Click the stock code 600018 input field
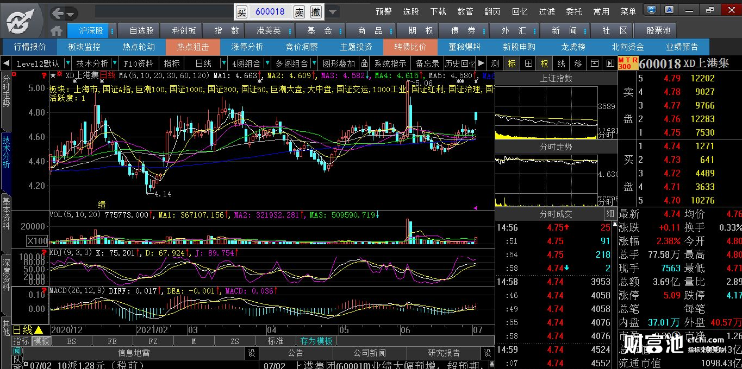The height and width of the screenshot is (369, 742). [x=270, y=11]
